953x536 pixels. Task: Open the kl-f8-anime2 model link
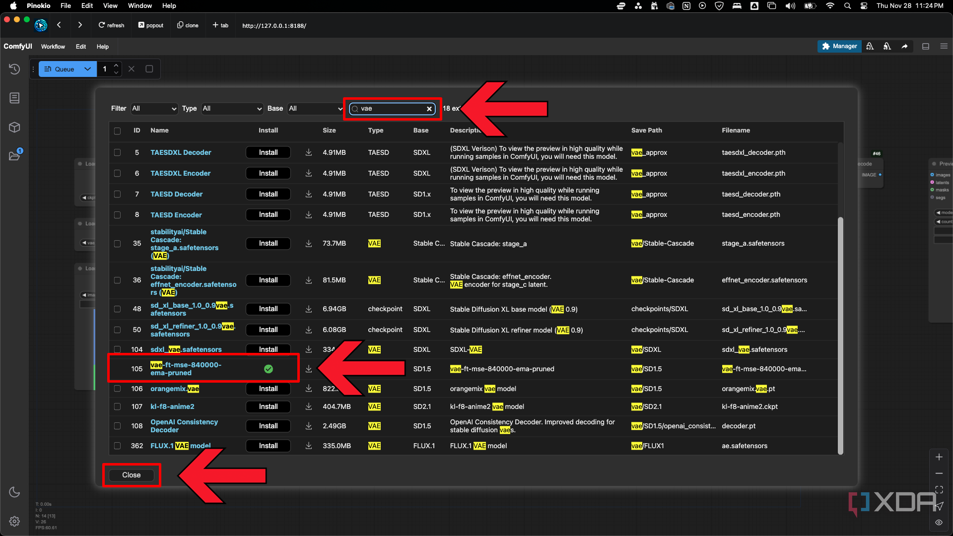coord(172,406)
